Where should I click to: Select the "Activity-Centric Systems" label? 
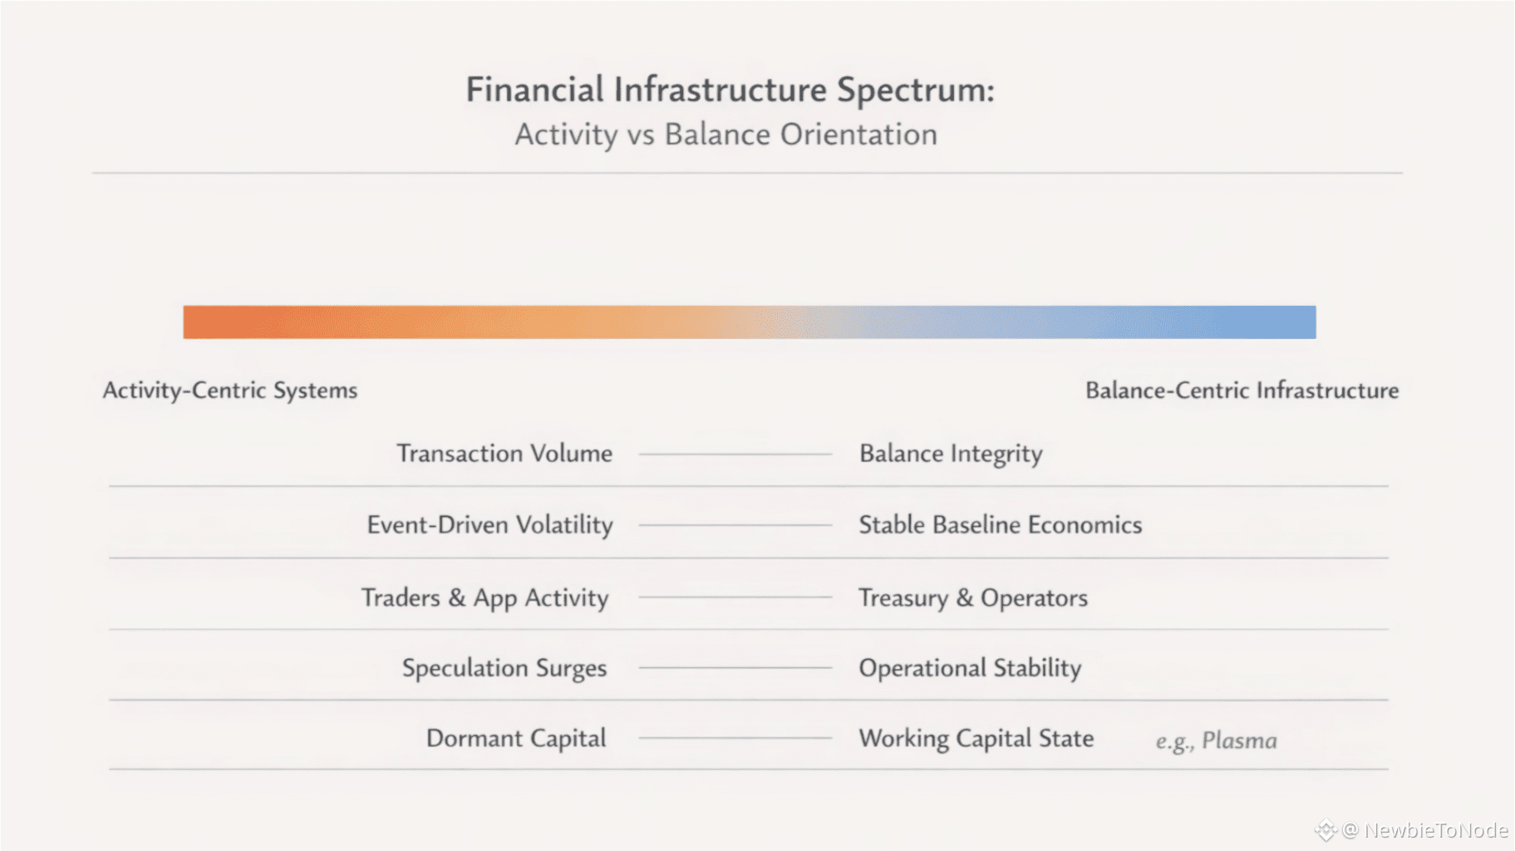coord(230,391)
